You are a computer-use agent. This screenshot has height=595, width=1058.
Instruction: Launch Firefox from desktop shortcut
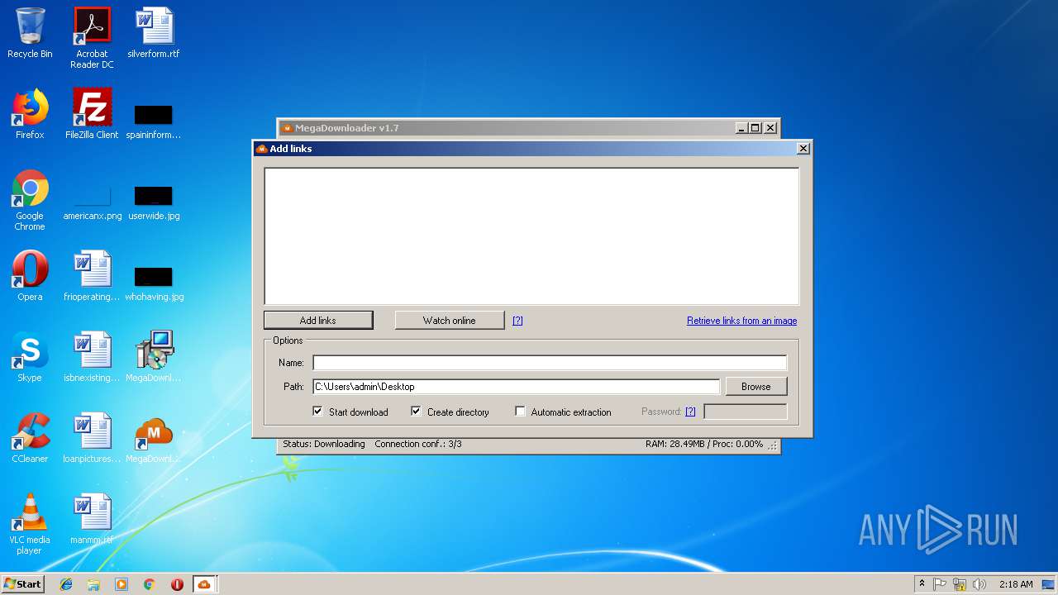30,114
